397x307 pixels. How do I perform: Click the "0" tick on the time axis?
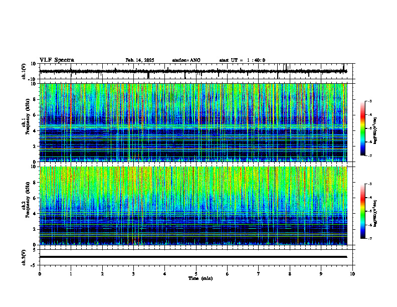pos(40,274)
